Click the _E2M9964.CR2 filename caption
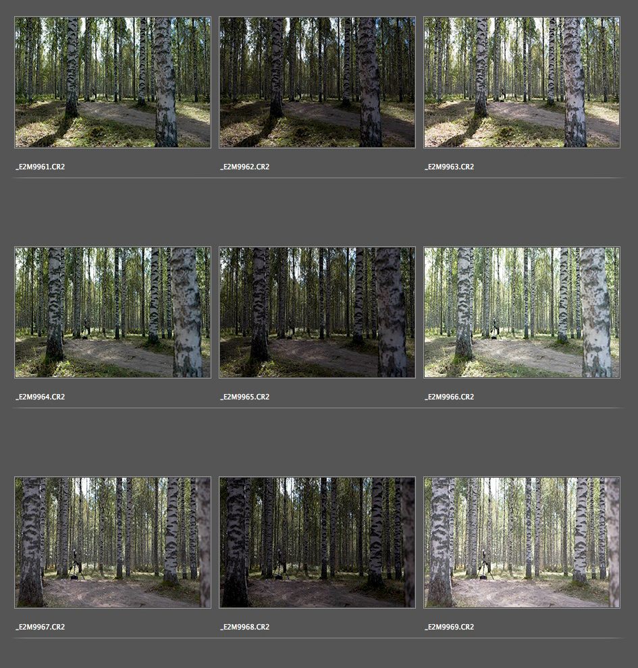638x668 pixels. pyautogui.click(x=41, y=397)
